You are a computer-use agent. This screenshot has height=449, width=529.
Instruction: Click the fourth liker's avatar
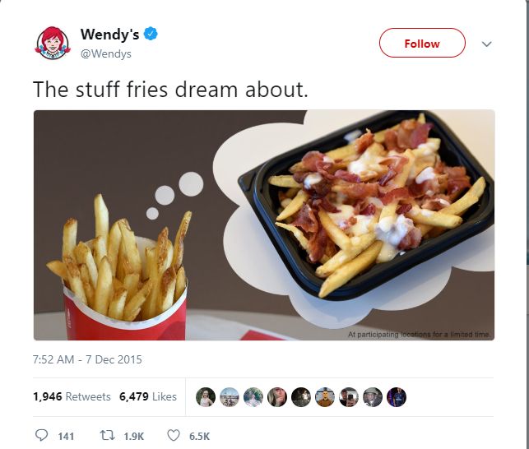[277, 397]
